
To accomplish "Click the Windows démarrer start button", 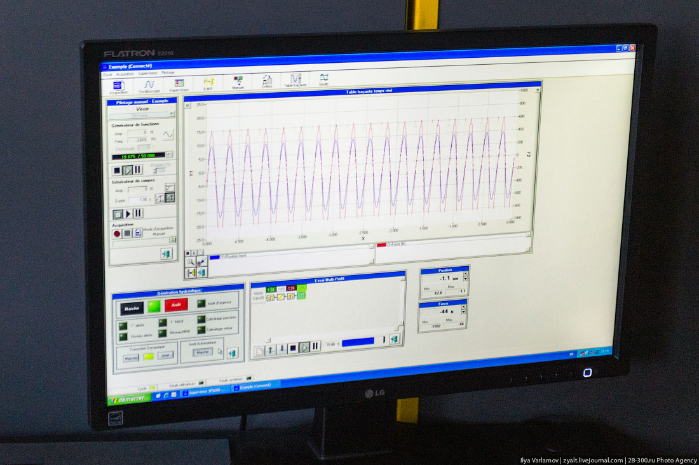I will click(x=129, y=399).
